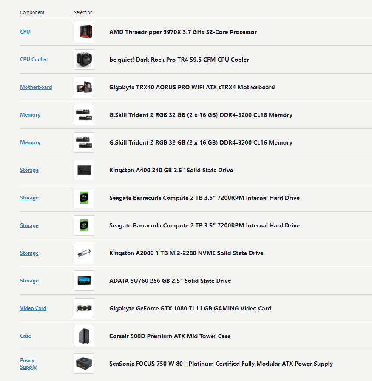Click the first Seagate Barracuda drive thumbnail
Viewport: 372px width, 381px height.
(84, 198)
